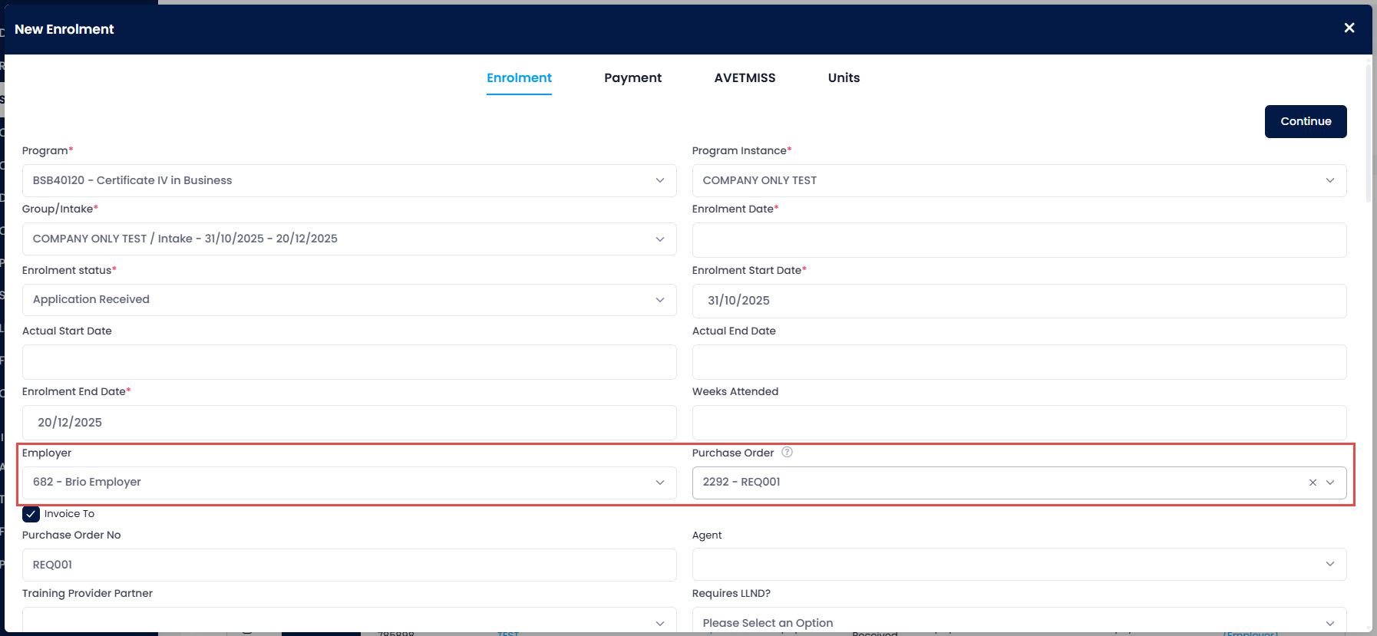Click the Continue button

[x=1306, y=121]
